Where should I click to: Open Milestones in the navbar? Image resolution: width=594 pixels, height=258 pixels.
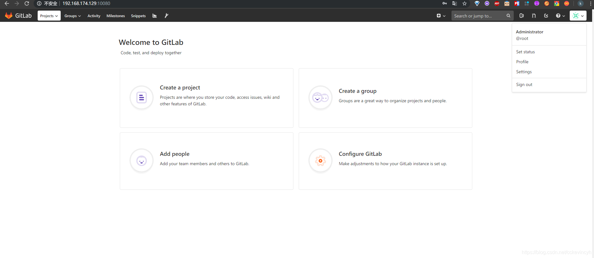(x=116, y=16)
